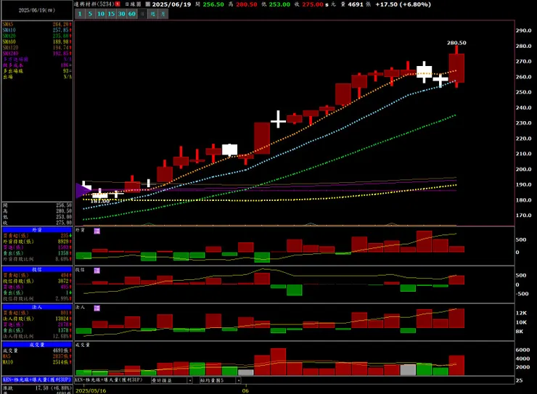Click the SMA20 legend row

click(37, 36)
